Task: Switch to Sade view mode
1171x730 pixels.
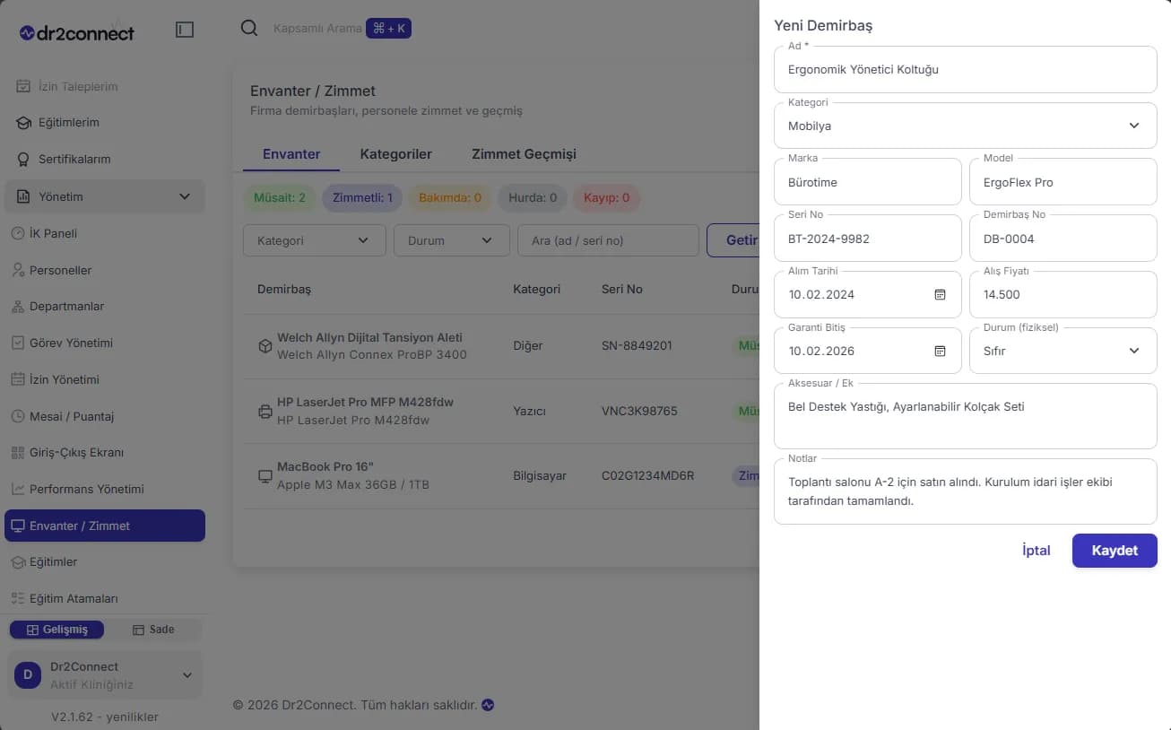Action: coord(153,630)
